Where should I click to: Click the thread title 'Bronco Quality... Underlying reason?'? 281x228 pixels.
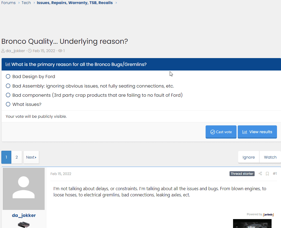[x=64, y=41]
